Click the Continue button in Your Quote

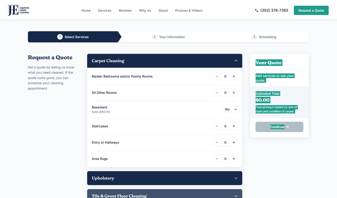279,127
